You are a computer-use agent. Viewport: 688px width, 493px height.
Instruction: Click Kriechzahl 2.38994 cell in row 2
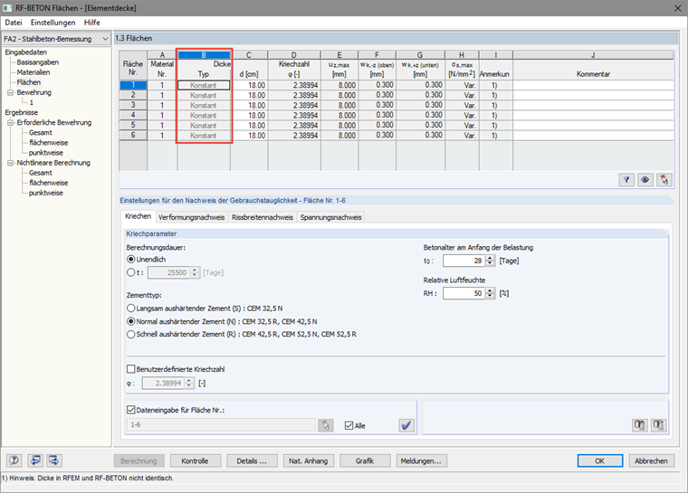pos(294,95)
